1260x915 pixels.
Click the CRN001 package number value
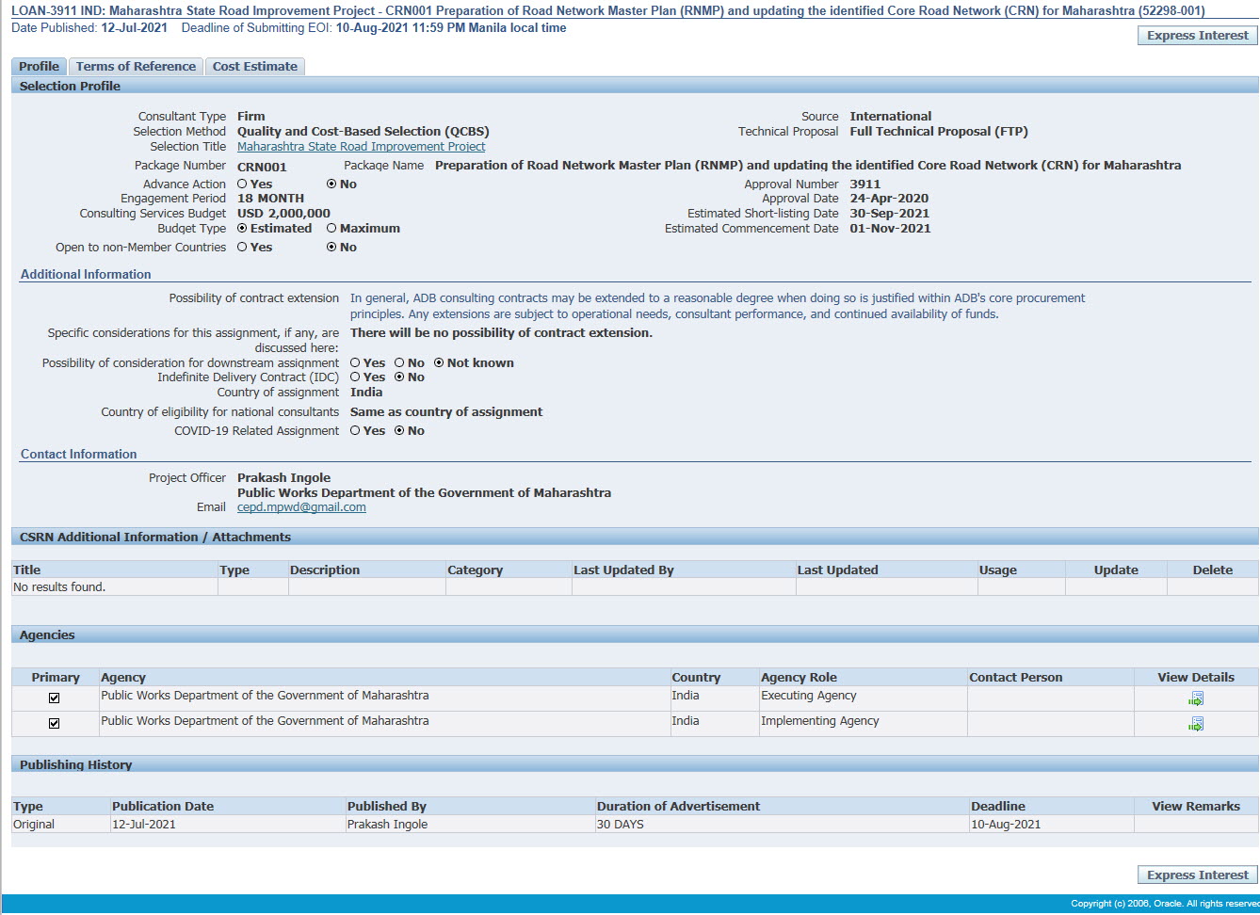point(262,167)
